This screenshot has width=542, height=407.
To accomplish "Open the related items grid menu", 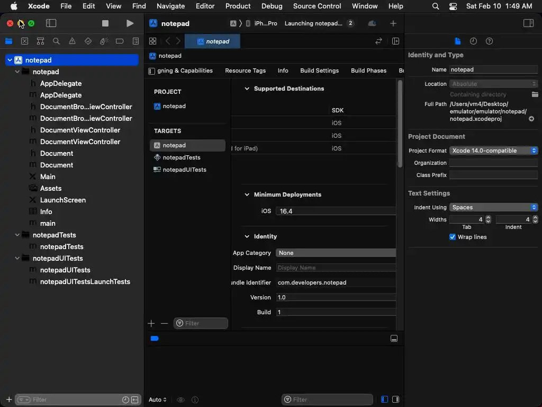I will click(x=153, y=41).
